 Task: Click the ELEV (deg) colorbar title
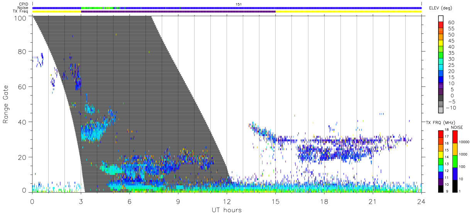440,8
